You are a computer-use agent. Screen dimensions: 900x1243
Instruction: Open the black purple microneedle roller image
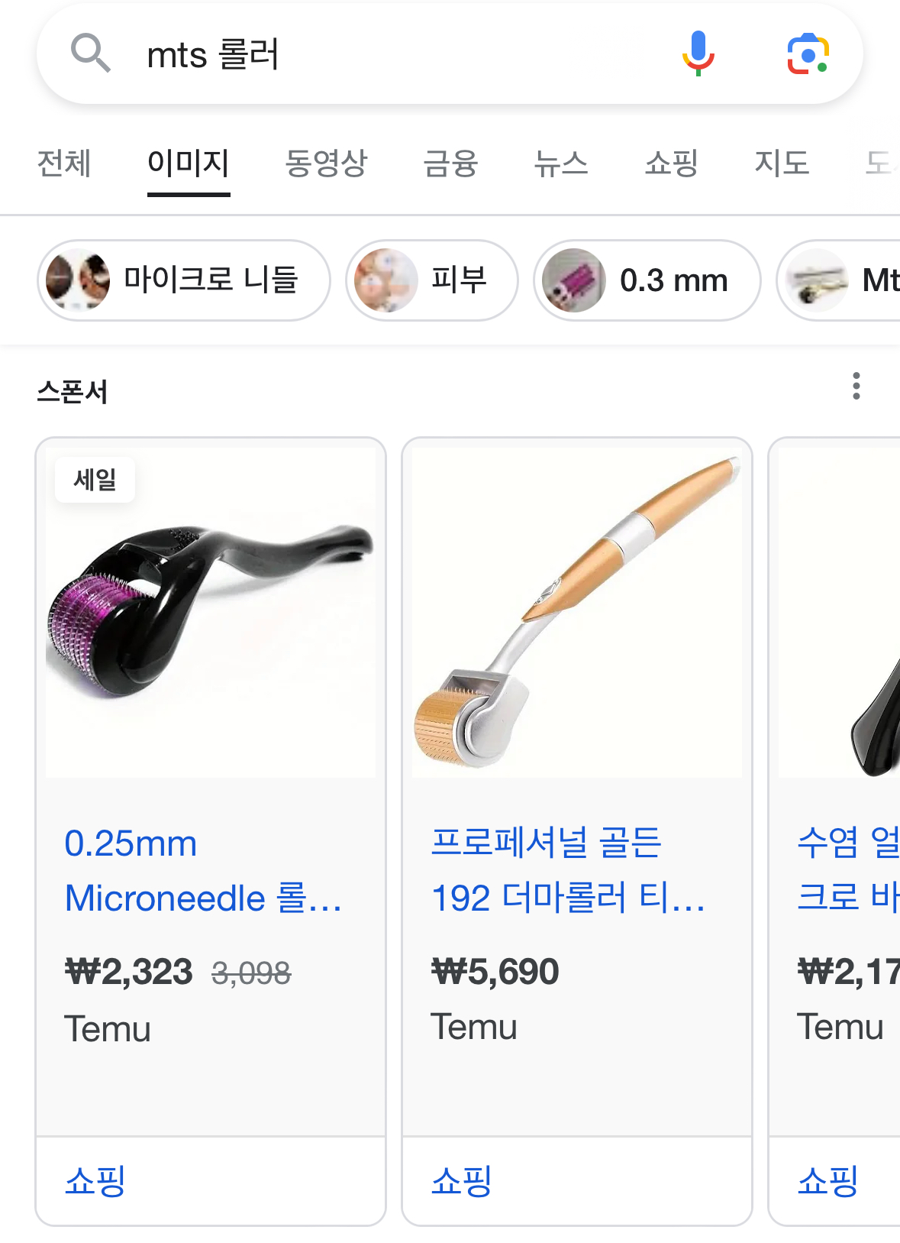pos(211,613)
